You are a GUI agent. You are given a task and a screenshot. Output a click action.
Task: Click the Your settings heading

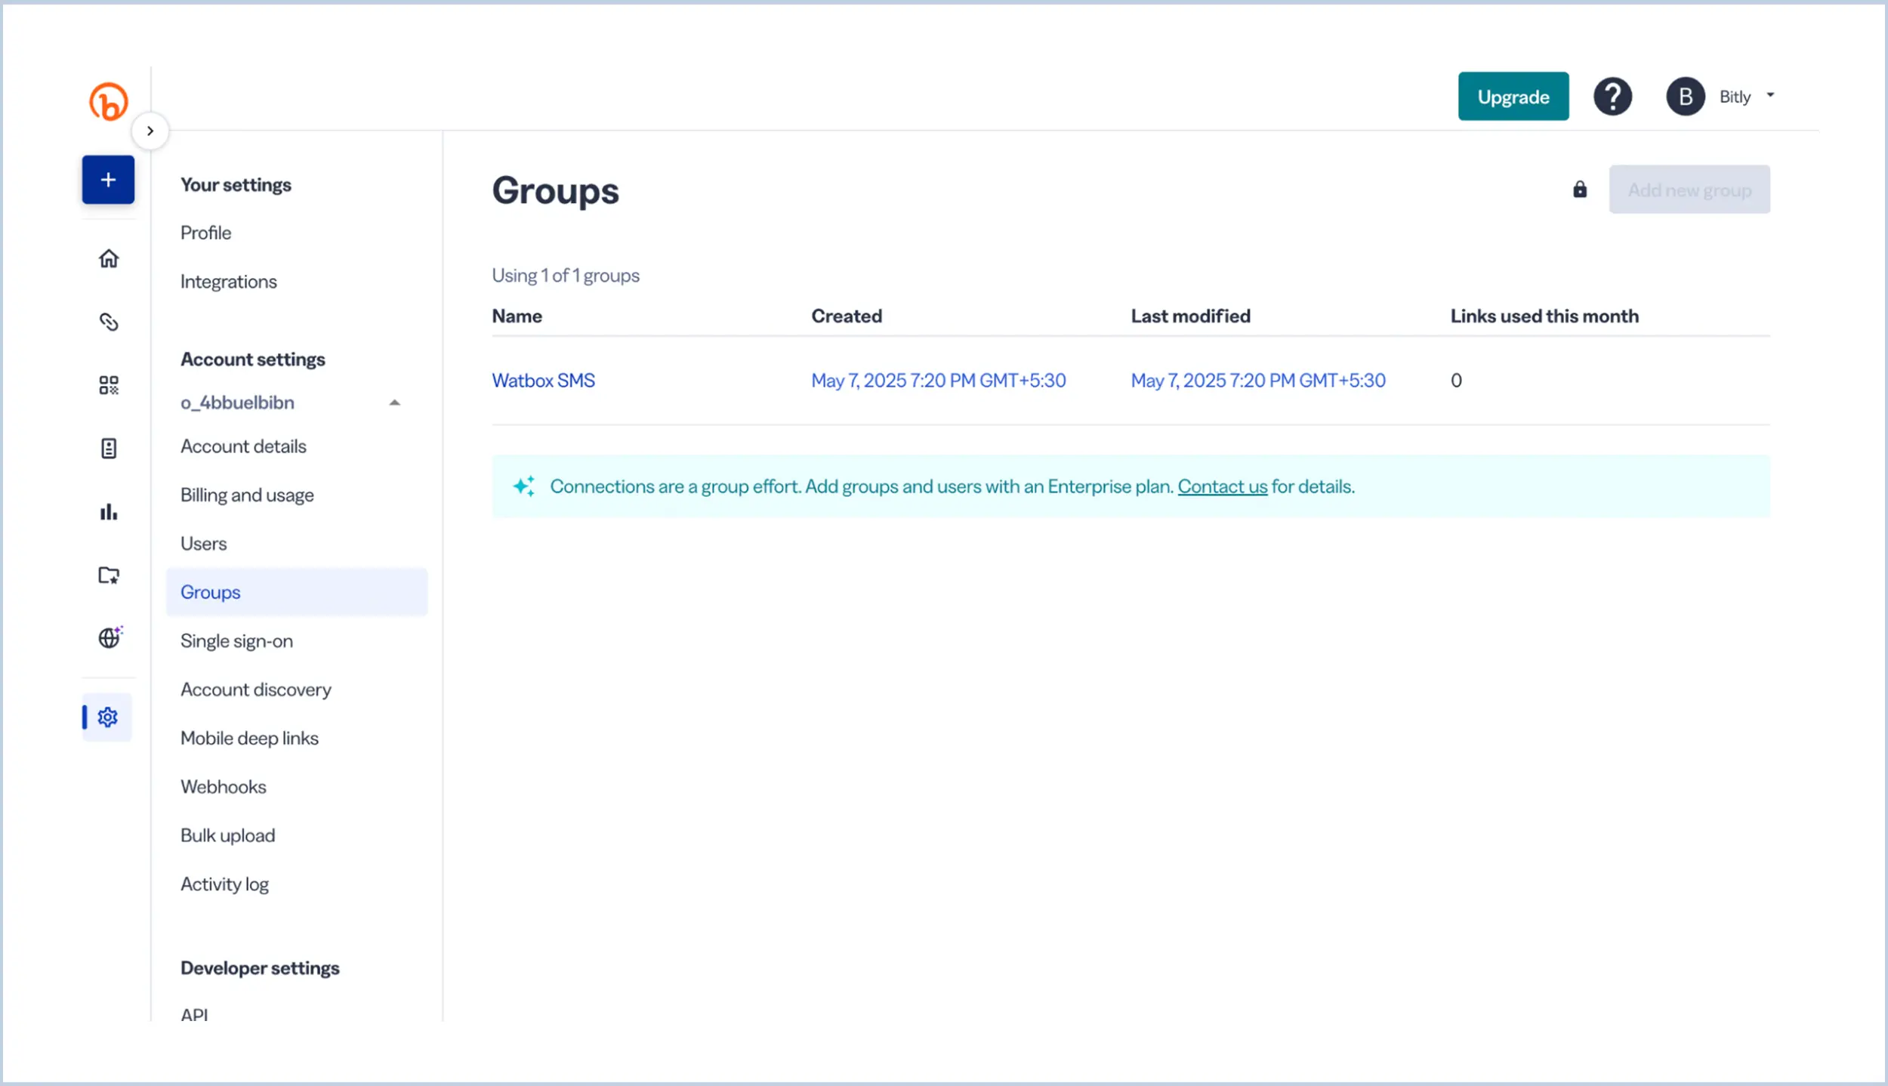(236, 185)
